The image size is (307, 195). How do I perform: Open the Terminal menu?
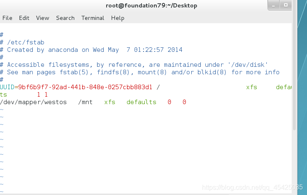pos(93,18)
